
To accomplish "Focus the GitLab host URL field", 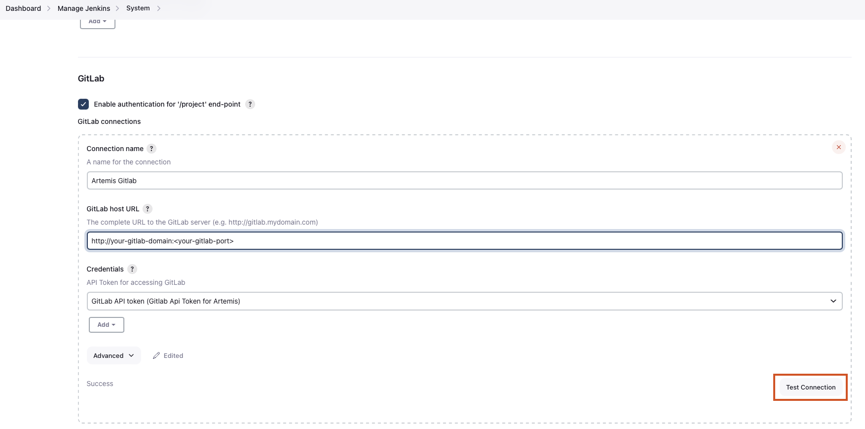I will [464, 241].
